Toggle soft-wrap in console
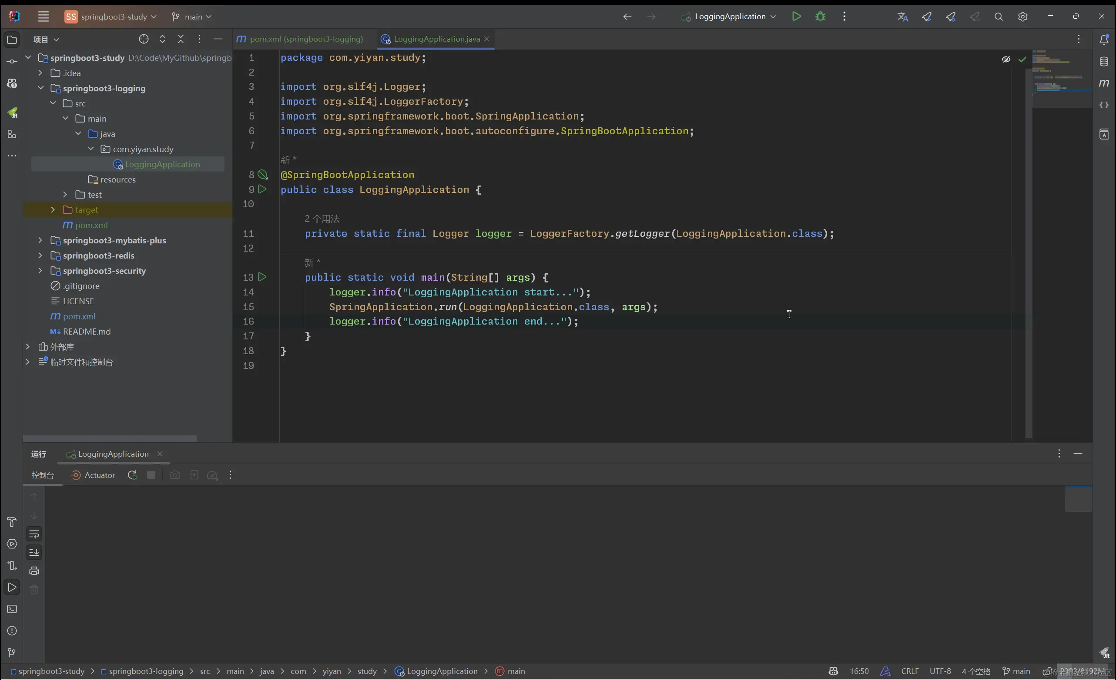The image size is (1116, 680). pyautogui.click(x=34, y=534)
